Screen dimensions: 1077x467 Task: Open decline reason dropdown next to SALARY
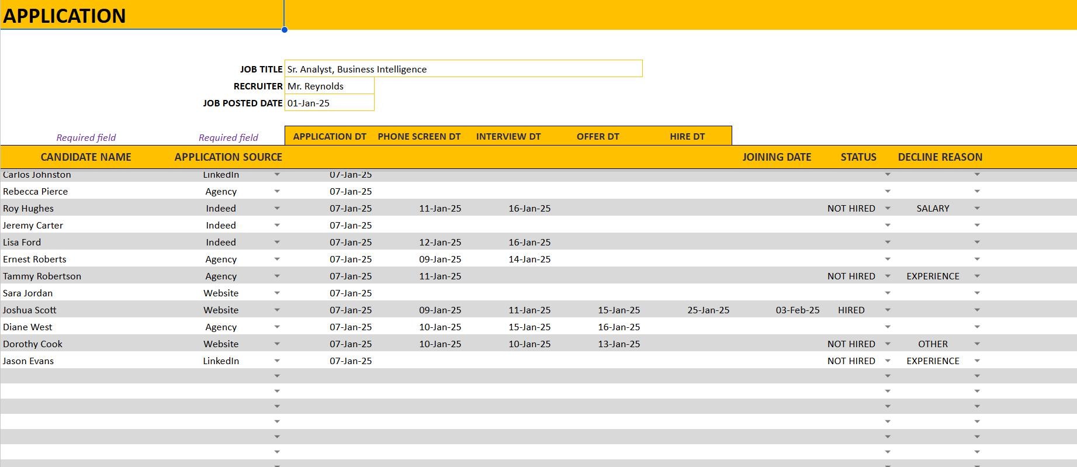[977, 208]
